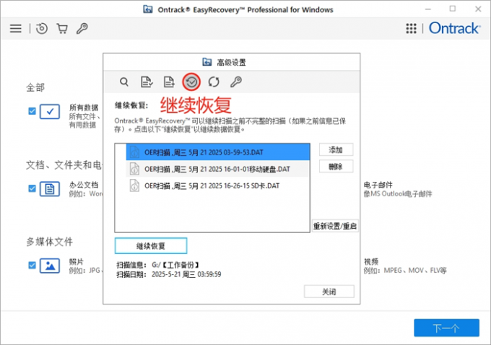Maximize the EasyRecovery window

coord(453,9)
